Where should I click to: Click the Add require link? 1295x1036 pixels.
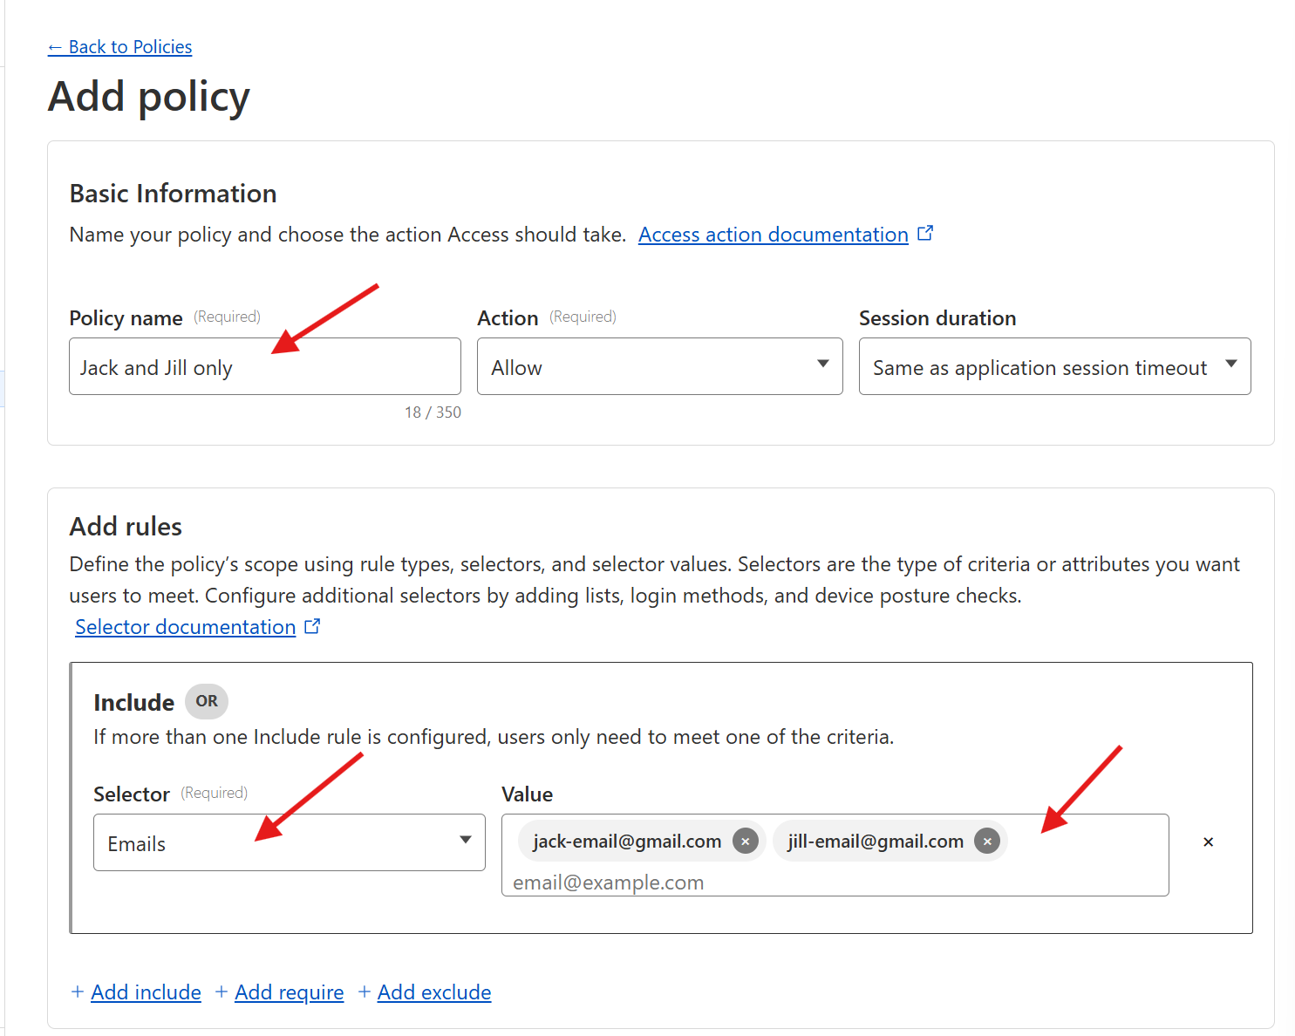point(289,992)
